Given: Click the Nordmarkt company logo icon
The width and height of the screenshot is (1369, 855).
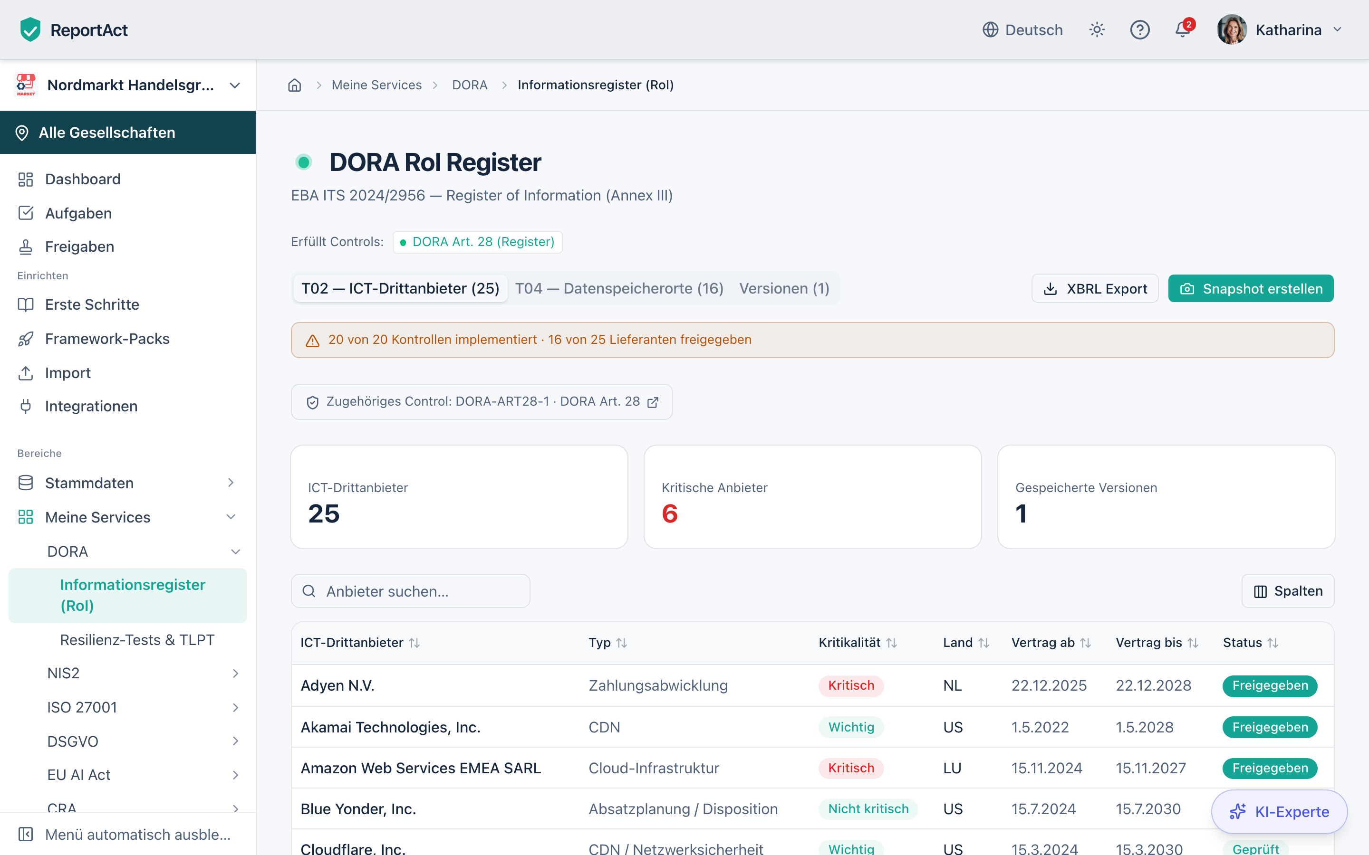Looking at the screenshot, I should point(26,85).
